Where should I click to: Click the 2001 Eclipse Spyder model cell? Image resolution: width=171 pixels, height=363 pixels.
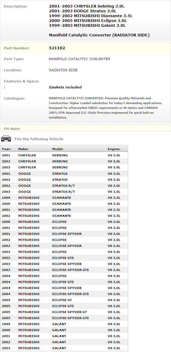pyautogui.click(x=67, y=234)
